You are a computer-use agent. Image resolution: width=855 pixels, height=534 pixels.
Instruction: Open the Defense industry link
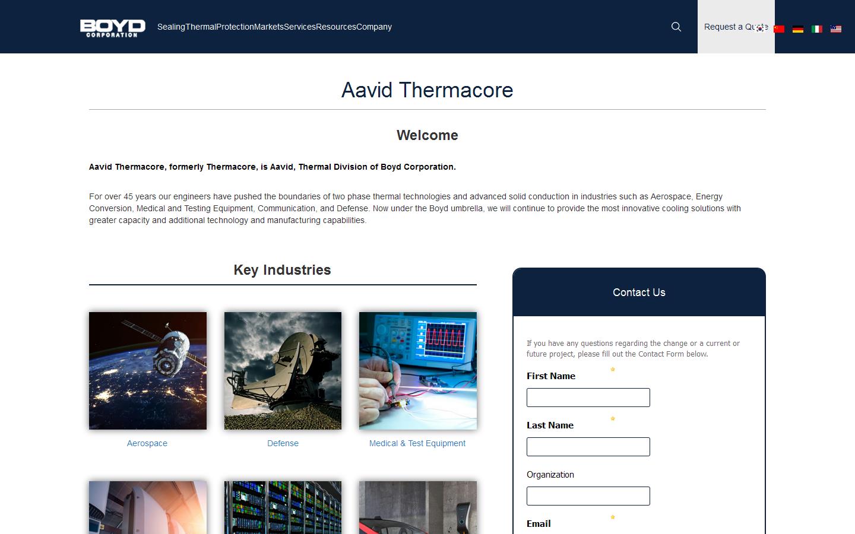click(x=283, y=443)
